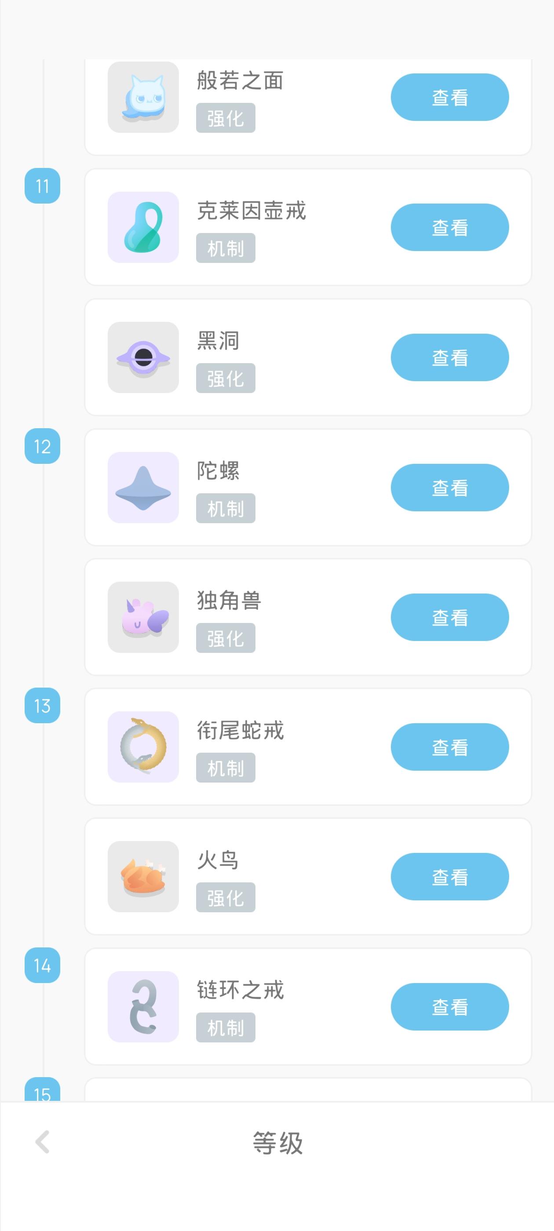
Task: View the 独角兽 item
Action: 449,617
